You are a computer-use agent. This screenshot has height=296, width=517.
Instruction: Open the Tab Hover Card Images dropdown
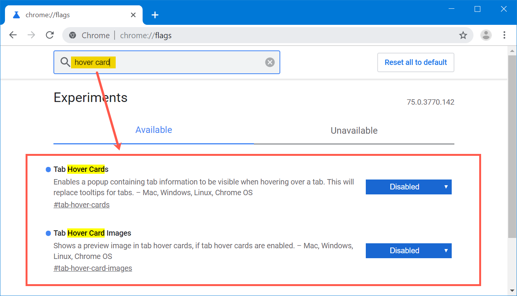pos(408,251)
